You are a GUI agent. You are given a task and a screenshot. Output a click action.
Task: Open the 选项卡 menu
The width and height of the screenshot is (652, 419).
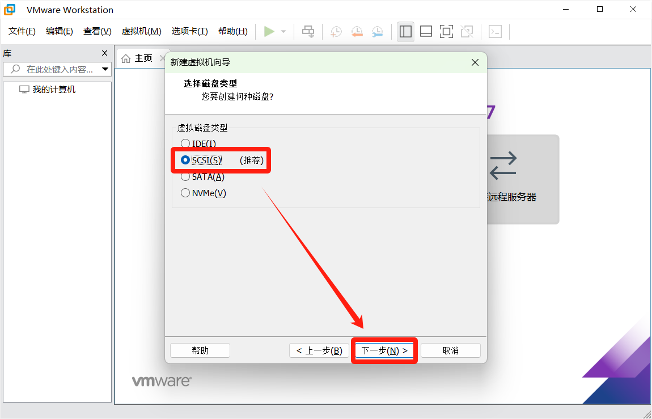[x=189, y=31]
